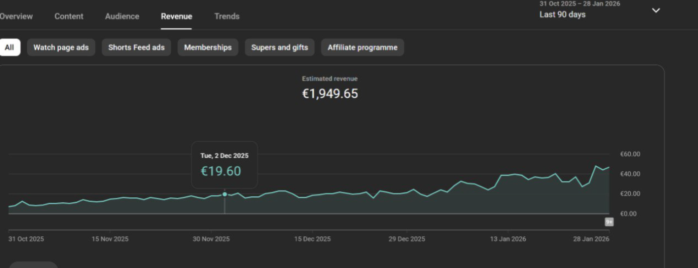Screen dimensions: 698x268
Task: Filter by Shorts Feed ads
Action: click(136, 48)
